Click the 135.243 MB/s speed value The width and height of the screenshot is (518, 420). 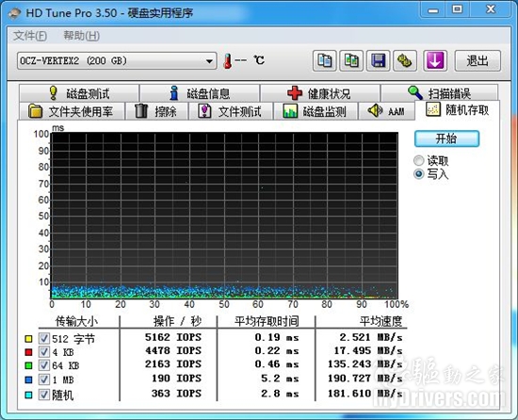(365, 364)
